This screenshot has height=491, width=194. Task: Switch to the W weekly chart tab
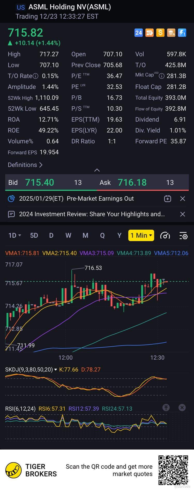pos(68,235)
